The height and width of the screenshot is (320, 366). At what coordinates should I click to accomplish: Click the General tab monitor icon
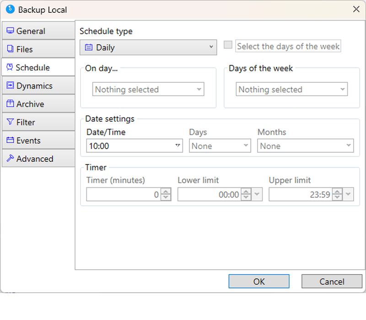pyautogui.click(x=10, y=31)
